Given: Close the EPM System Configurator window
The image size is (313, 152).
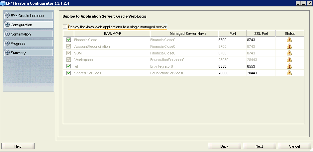Looking at the screenshot, I should tap(309, 3).
